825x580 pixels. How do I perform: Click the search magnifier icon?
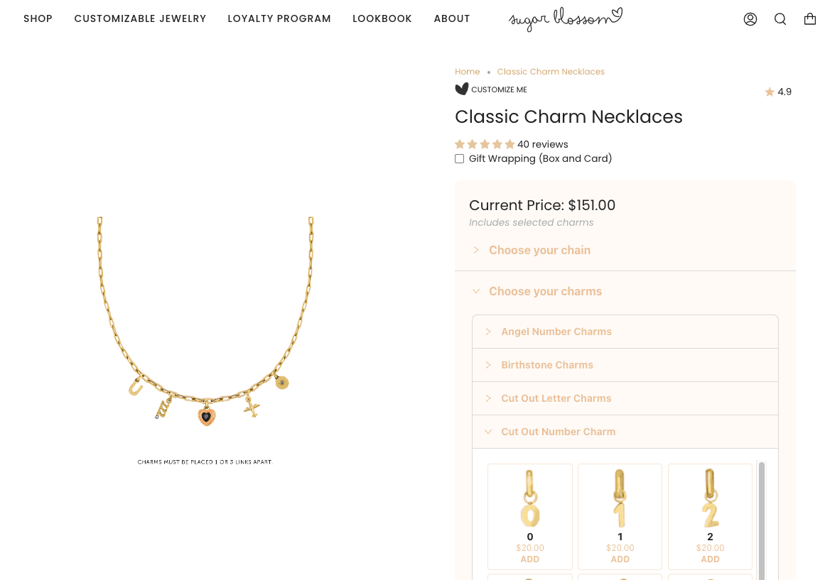(780, 19)
